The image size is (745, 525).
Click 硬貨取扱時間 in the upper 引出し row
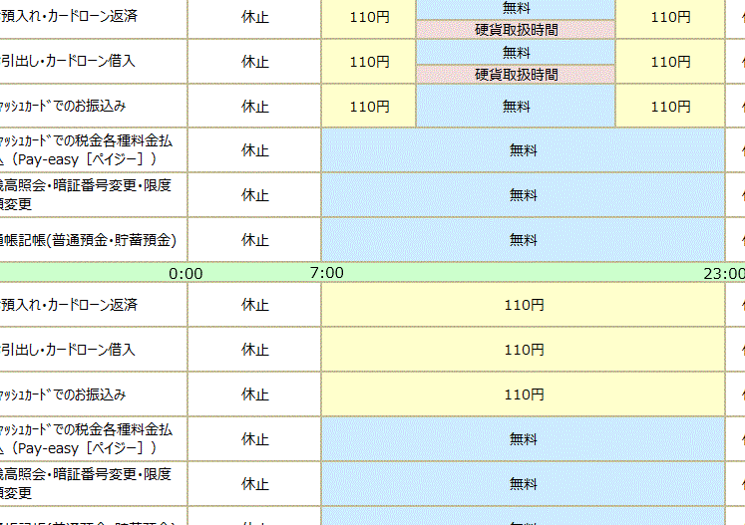pos(516,75)
